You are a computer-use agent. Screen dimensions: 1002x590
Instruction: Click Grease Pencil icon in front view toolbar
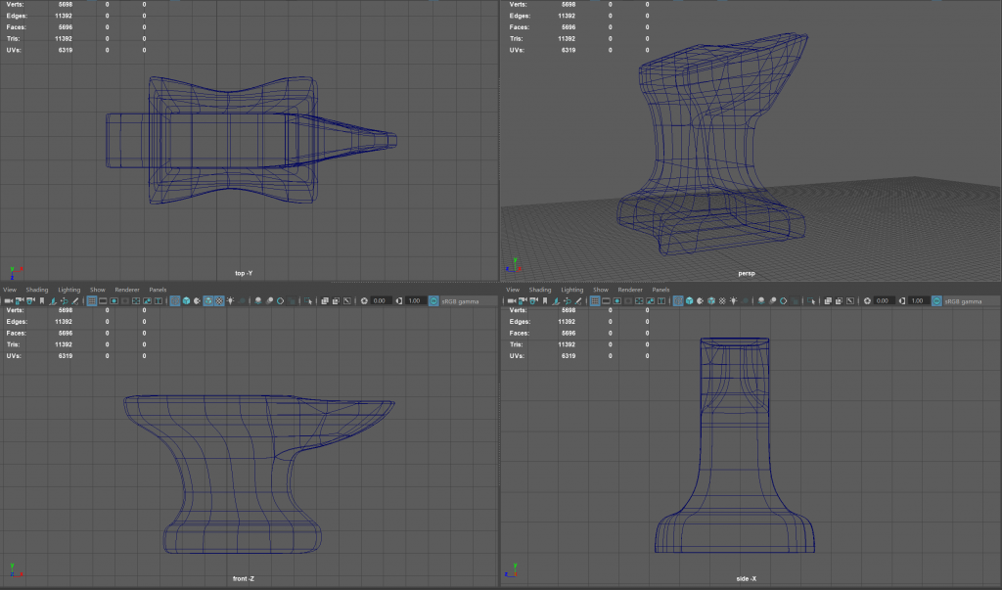click(x=74, y=301)
